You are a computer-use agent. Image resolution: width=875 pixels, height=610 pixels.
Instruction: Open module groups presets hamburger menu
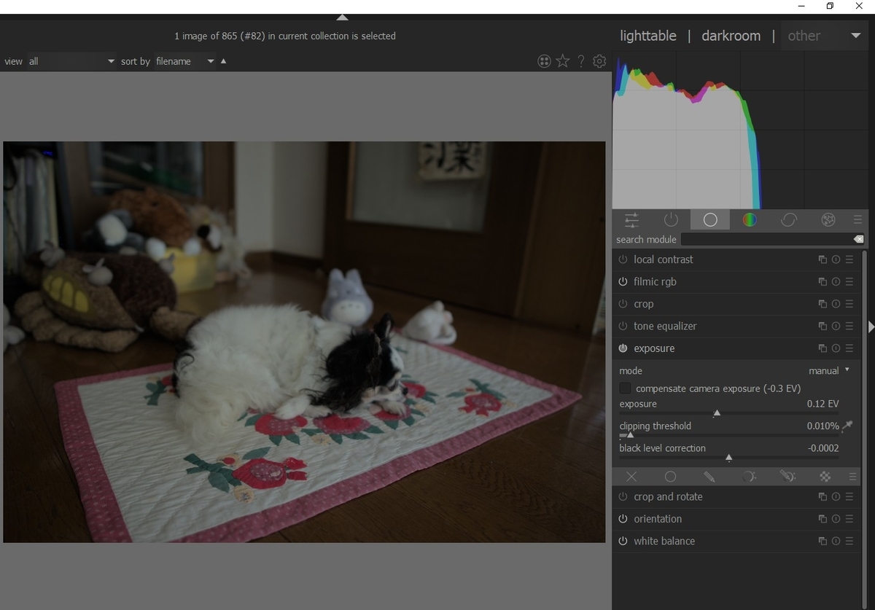tap(857, 219)
